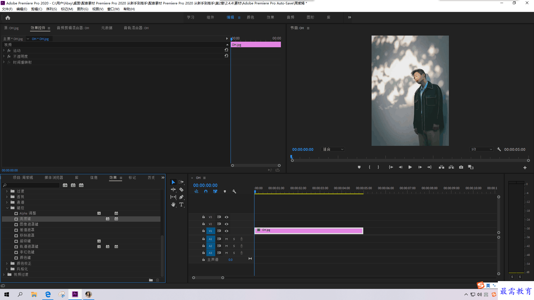Toggle insert sequences as nests
Viewport: 534px width, 300px height.
coord(196,192)
